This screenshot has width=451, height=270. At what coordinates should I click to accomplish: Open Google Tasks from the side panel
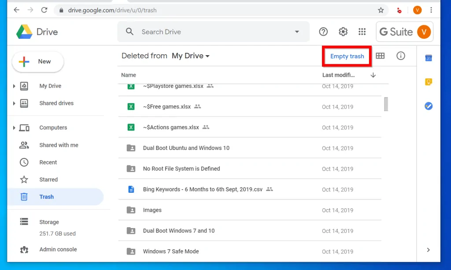coord(428,106)
